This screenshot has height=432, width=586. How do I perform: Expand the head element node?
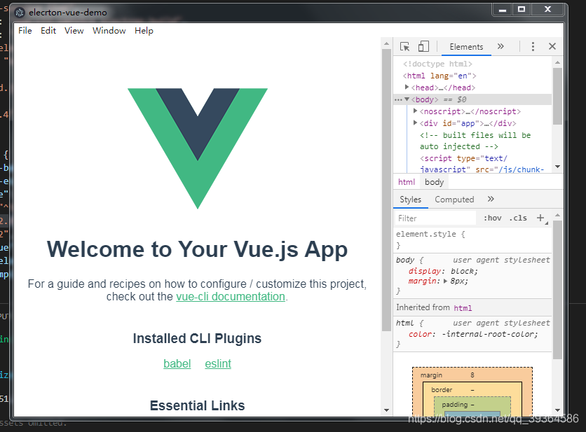[407, 87]
